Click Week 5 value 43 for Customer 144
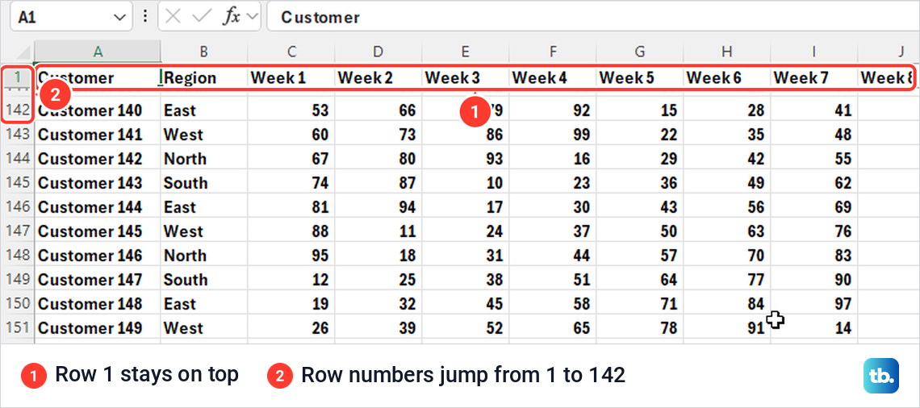This screenshot has width=920, height=408. [x=639, y=207]
